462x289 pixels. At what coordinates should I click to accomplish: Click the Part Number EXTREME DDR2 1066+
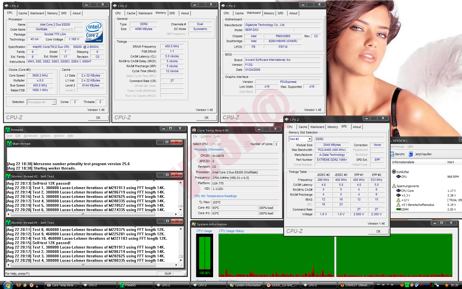332,160
